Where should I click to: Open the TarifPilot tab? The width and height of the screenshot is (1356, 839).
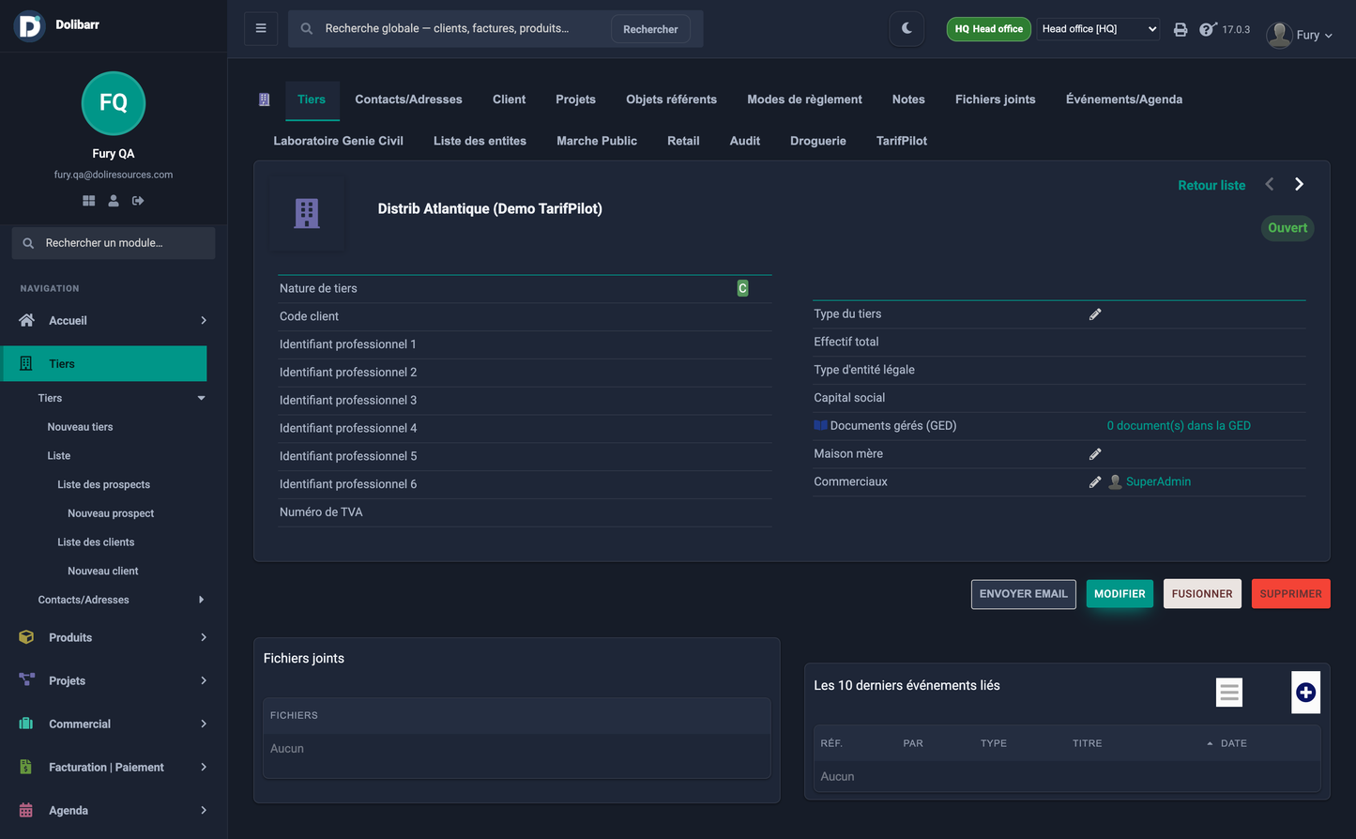[902, 141]
